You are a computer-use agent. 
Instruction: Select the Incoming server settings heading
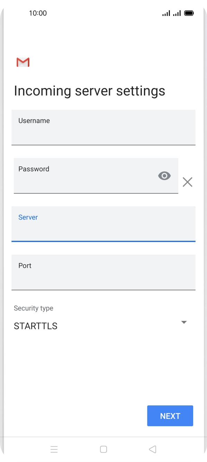tap(90, 91)
